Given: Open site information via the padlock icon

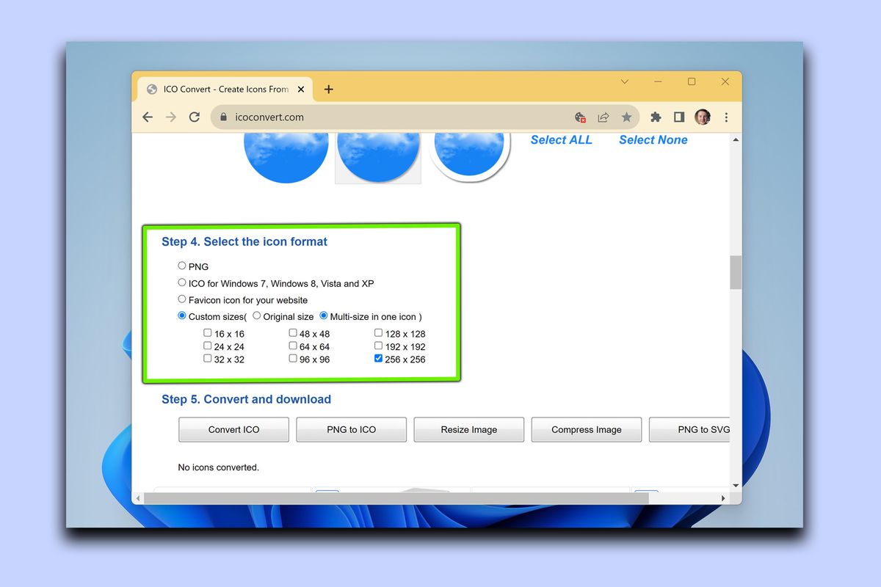Looking at the screenshot, I should [222, 117].
